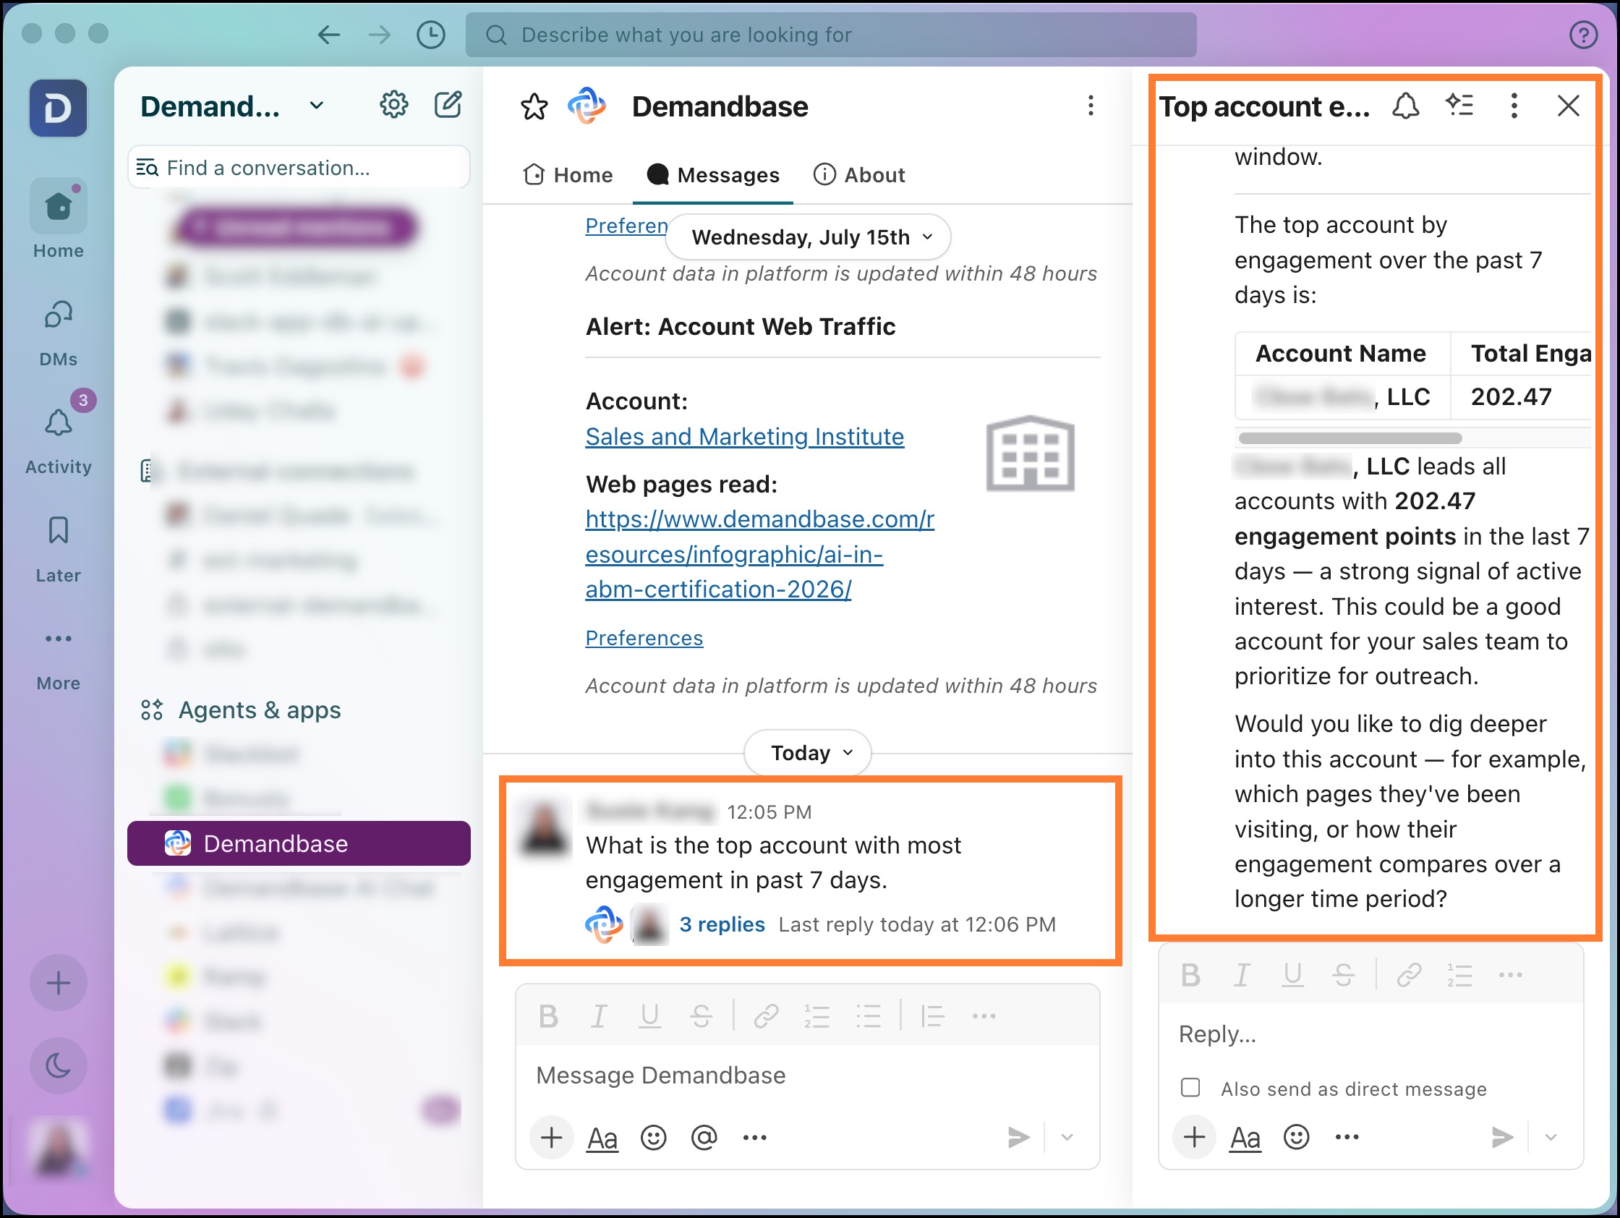Select Demandbase in Agents & apps list
The height and width of the screenshot is (1218, 1620).
click(x=299, y=844)
